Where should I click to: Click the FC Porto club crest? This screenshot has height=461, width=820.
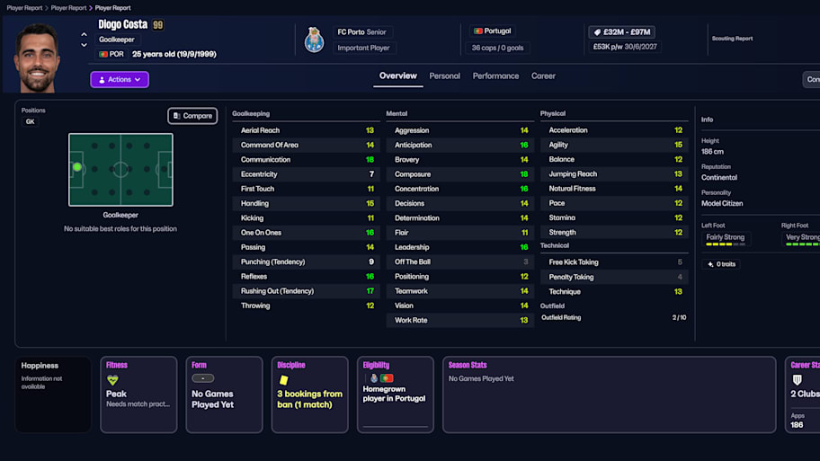pos(315,40)
